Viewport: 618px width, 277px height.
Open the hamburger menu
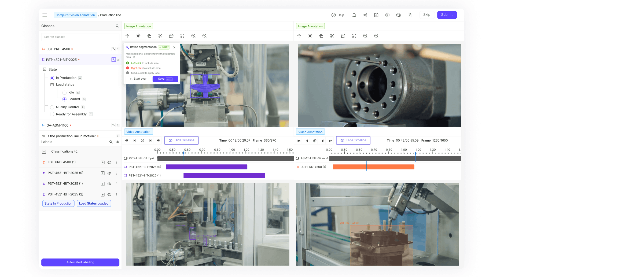pyautogui.click(x=45, y=15)
